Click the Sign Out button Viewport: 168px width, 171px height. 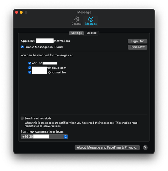(138, 41)
